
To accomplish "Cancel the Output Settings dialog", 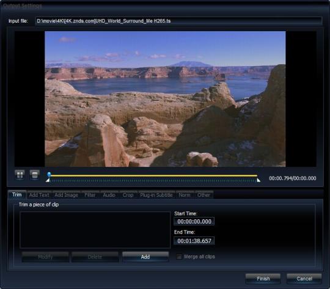I will coord(304,279).
